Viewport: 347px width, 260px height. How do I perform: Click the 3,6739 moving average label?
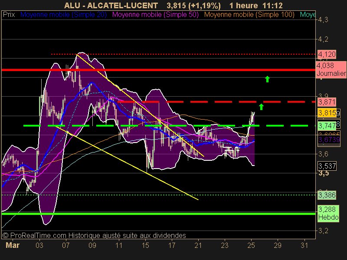click(329, 140)
